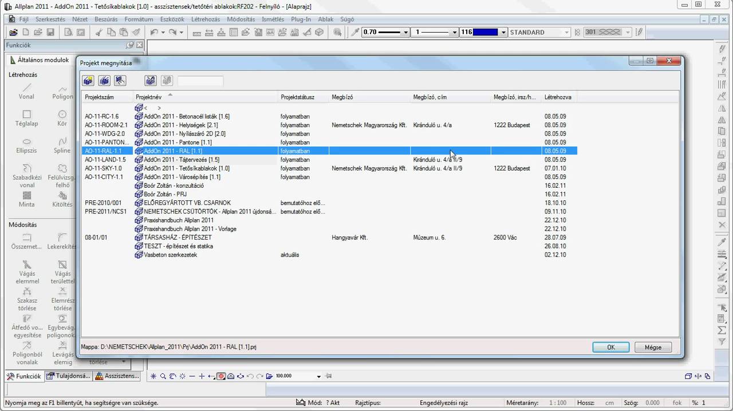The width and height of the screenshot is (733, 411).
Task: Click the cut scissors icon in main toolbar
Action: pyautogui.click(x=98, y=33)
